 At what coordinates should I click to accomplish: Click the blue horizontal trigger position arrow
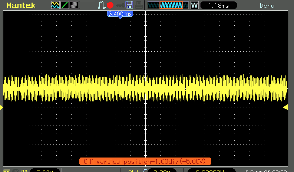[120, 17]
